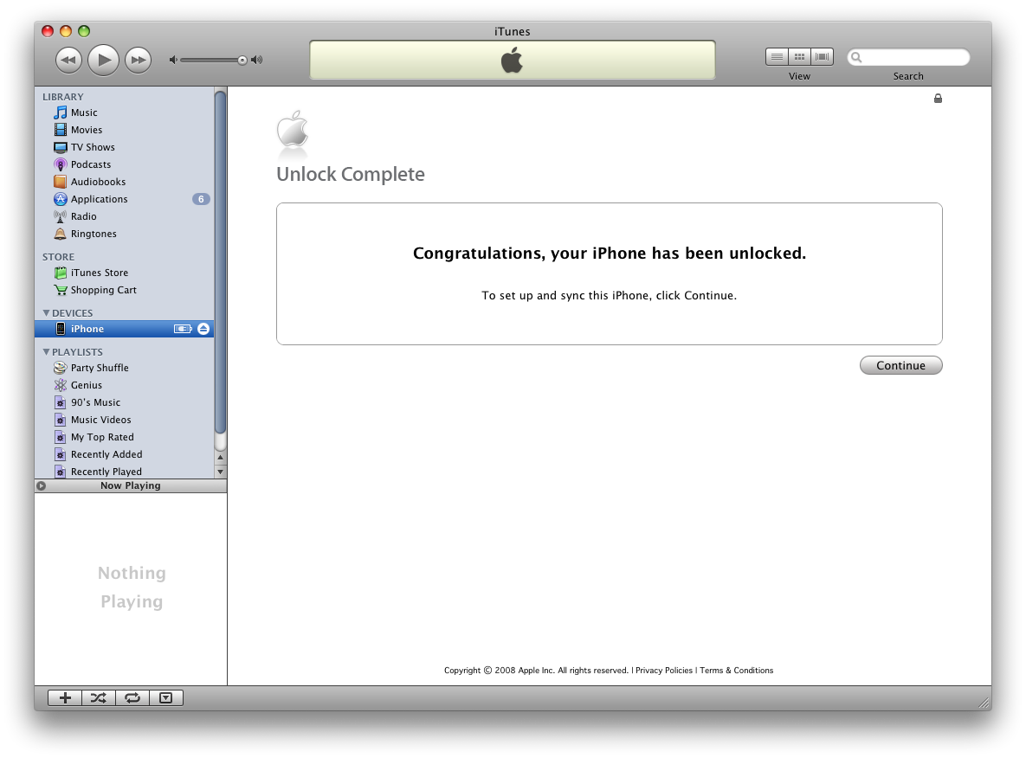1026x758 pixels.
Task: Switch to list view
Action: [777, 57]
